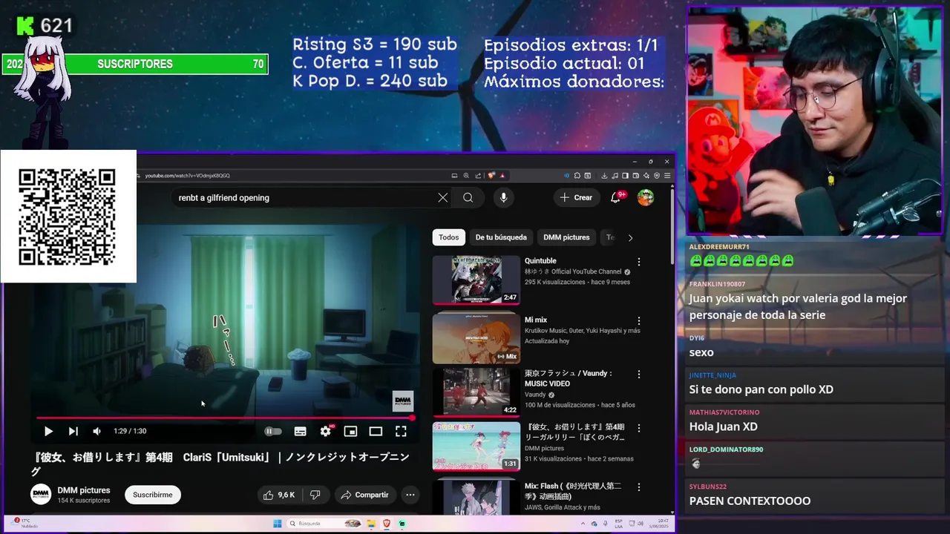Show more filter chips with arrow
The width and height of the screenshot is (950, 534).
pos(630,237)
